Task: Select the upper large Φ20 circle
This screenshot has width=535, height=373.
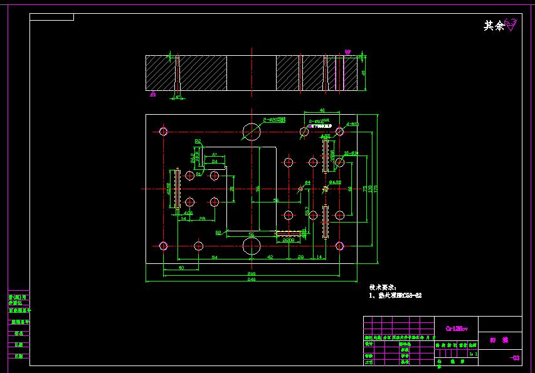Action: pos(252,132)
